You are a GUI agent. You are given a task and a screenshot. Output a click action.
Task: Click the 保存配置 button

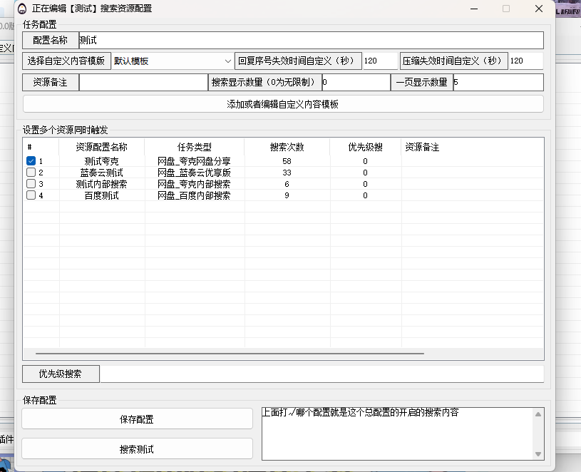click(138, 419)
